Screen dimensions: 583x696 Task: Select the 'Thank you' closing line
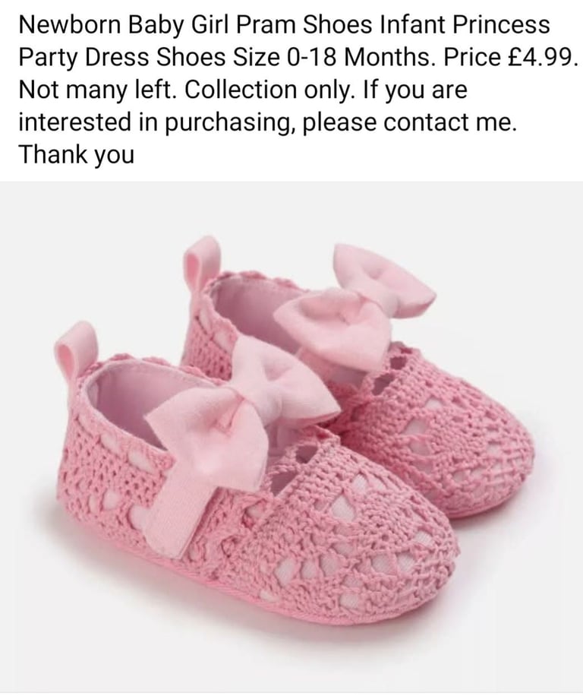pyautogui.click(x=76, y=155)
